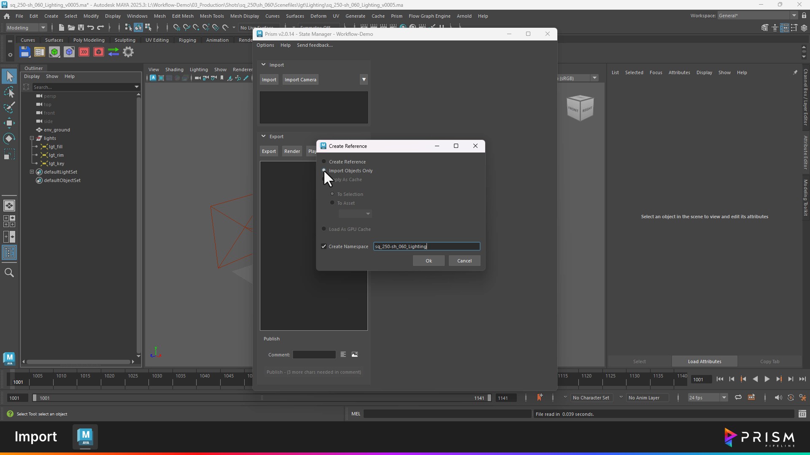Choose the Rotate tool in toolbox
Image resolution: width=810 pixels, height=455 pixels.
pos(9,139)
